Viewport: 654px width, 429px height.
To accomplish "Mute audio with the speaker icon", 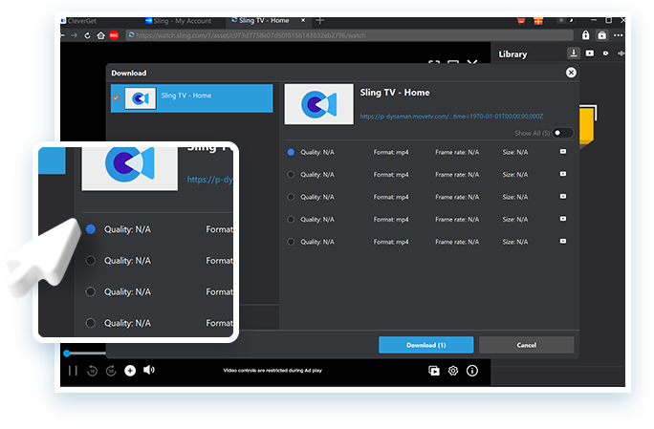I will [149, 370].
